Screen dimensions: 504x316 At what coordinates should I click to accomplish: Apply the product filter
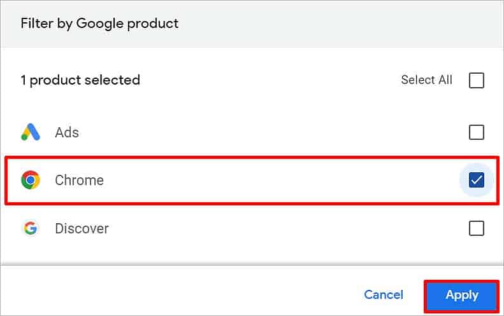coord(461,296)
